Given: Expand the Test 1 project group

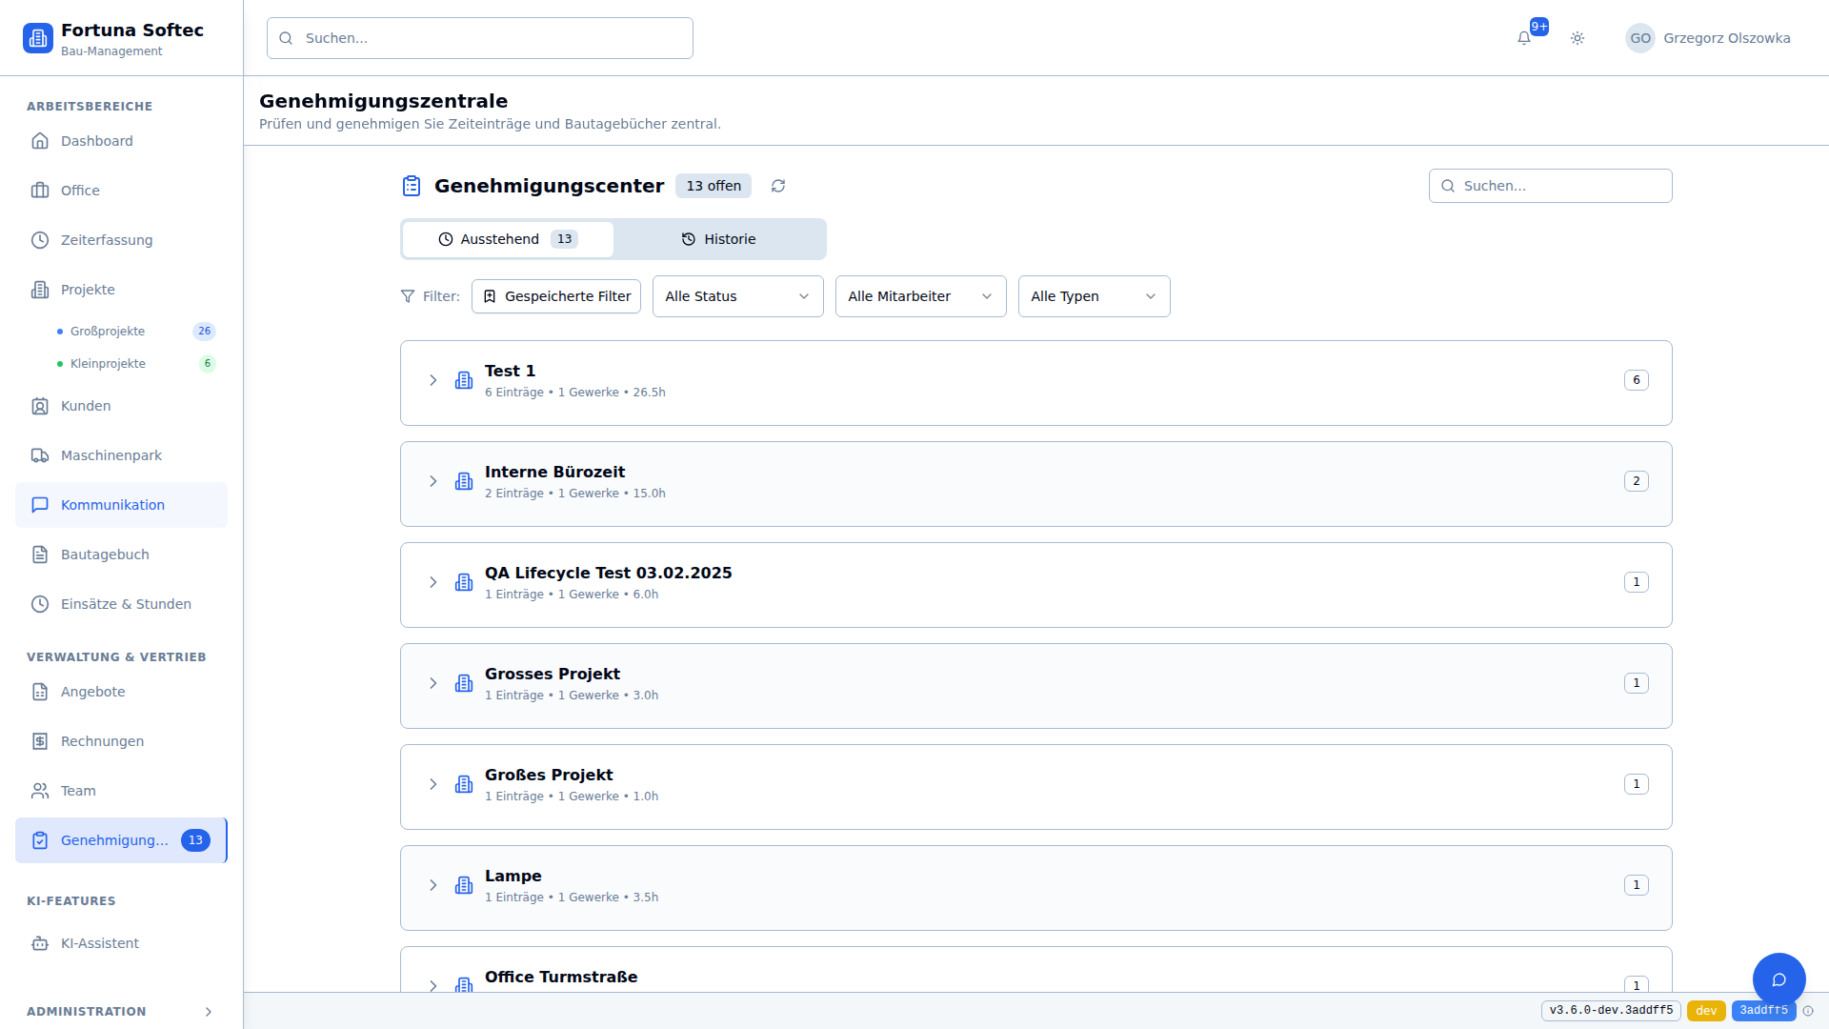Looking at the screenshot, I should [433, 380].
